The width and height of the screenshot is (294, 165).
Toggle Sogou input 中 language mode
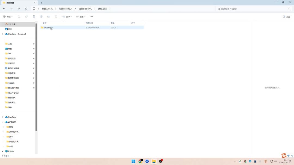(288, 156)
